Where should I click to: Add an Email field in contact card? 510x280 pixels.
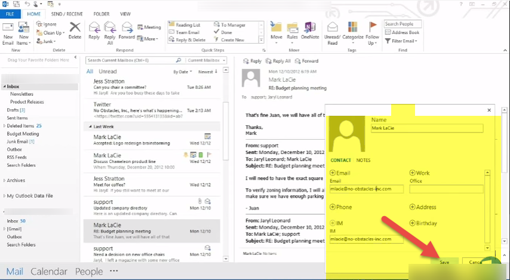point(340,173)
